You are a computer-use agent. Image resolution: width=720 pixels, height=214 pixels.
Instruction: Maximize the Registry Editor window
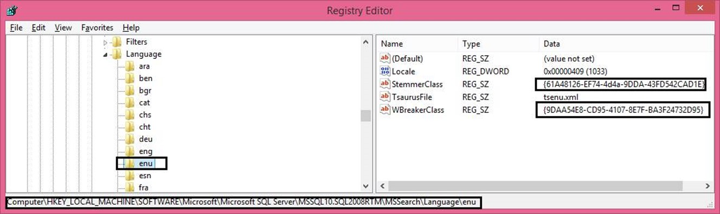point(676,8)
